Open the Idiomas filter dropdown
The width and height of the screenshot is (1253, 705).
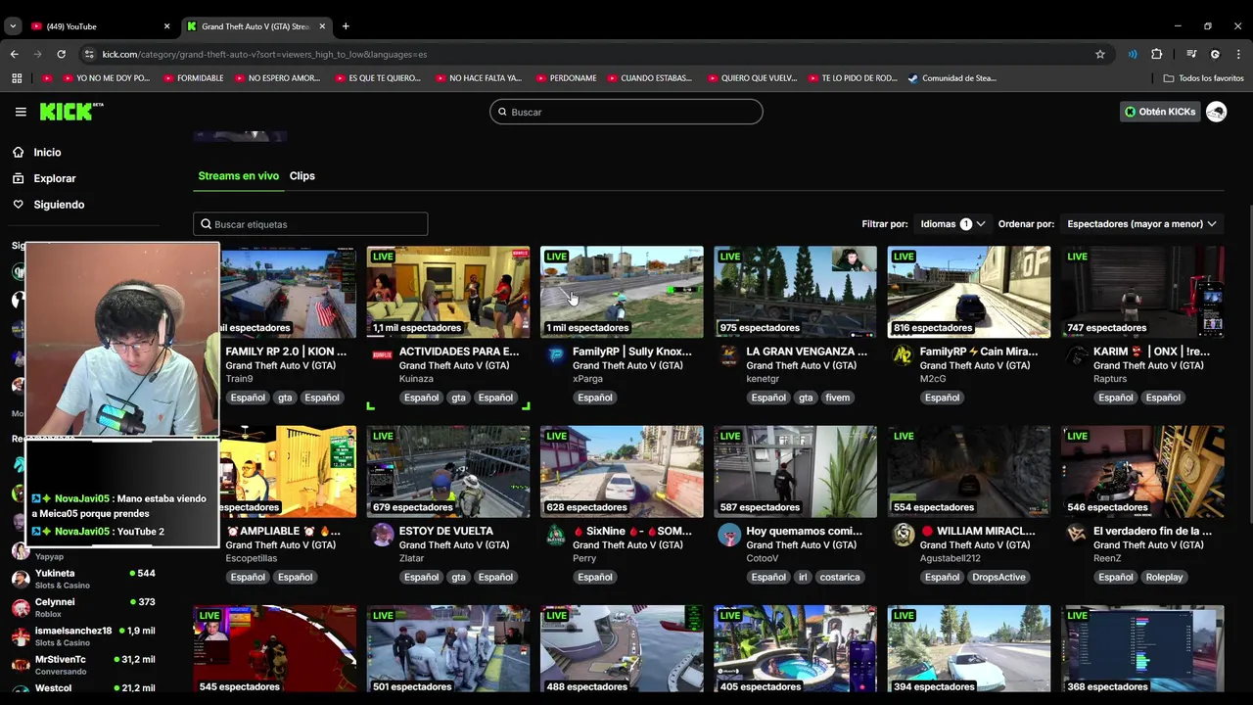tap(951, 224)
